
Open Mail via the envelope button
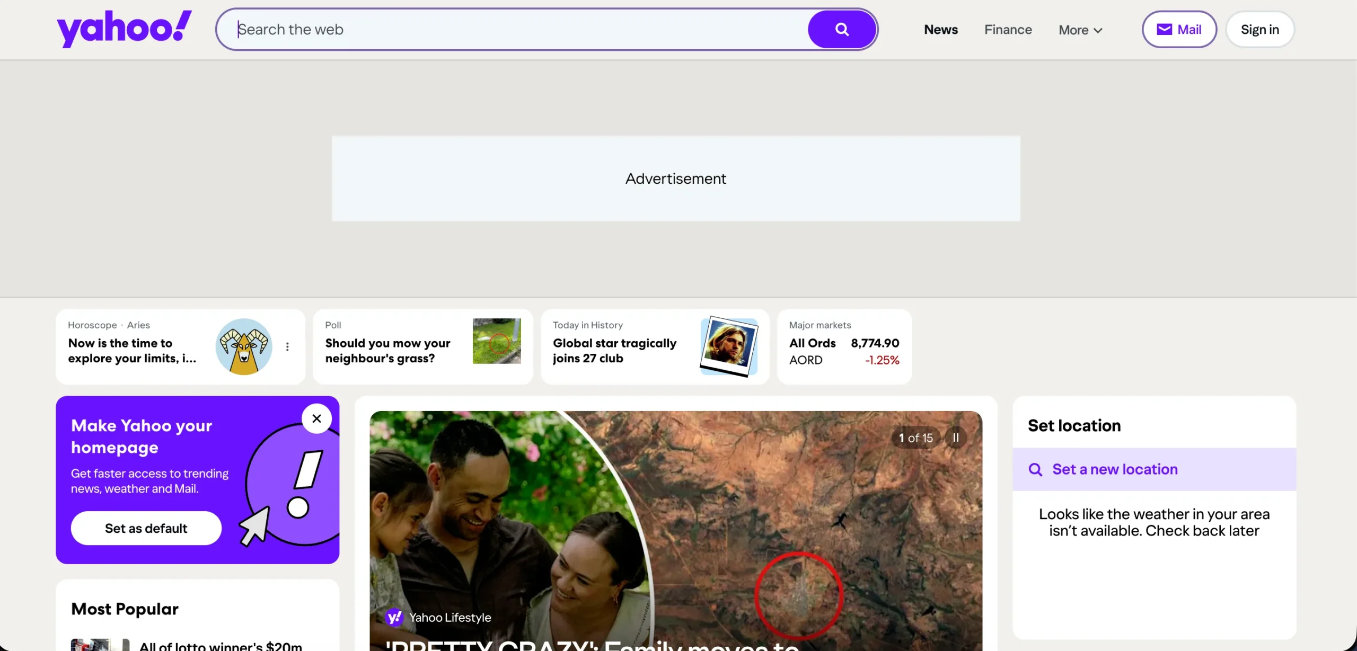tap(1178, 30)
